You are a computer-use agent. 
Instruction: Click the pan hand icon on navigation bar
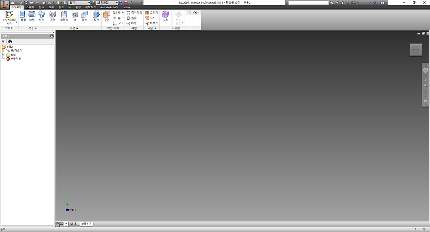point(426,80)
